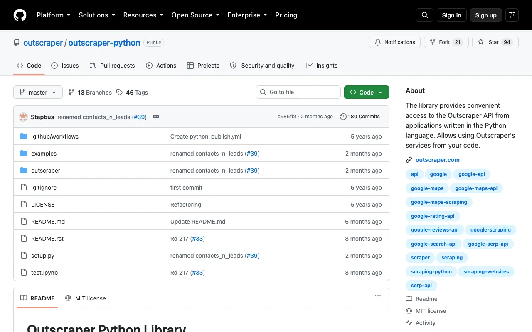Open the master branch selector dropdown
Viewport: 532px width, 332px height.
(x=38, y=92)
